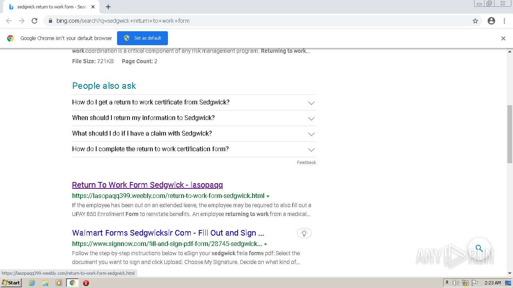513x288 pixels.
Task: Click the volume speaker tray icon
Action: tap(456, 283)
